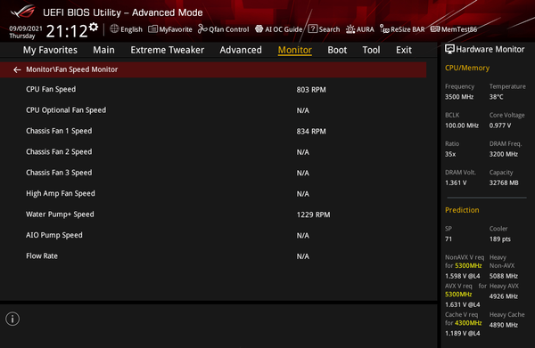Screen dimensions: 535x348
Task: Click the Hardware Monitor display icon
Action: (449, 49)
